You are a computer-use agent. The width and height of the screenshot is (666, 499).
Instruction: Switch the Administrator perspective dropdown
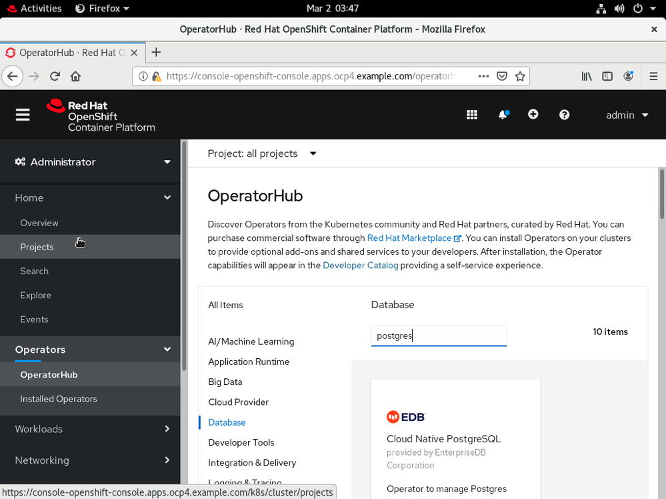pyautogui.click(x=92, y=162)
